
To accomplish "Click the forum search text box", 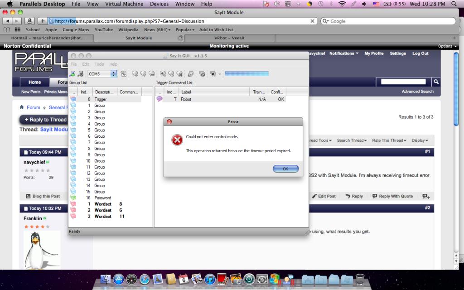I will point(403,82).
